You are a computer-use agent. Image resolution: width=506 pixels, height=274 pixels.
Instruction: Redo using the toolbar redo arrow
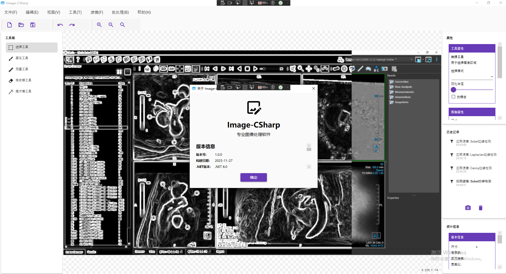72,25
